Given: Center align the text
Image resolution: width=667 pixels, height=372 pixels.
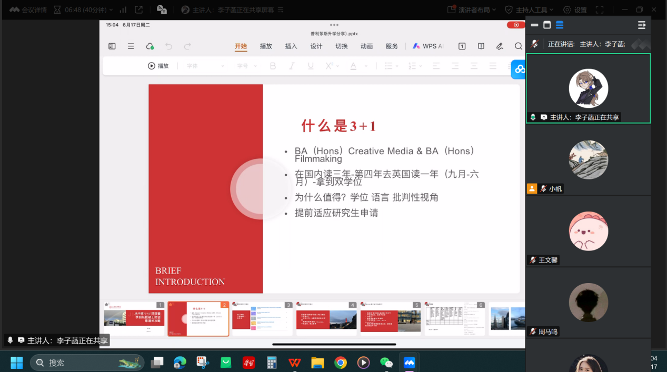Looking at the screenshot, I should [455, 66].
